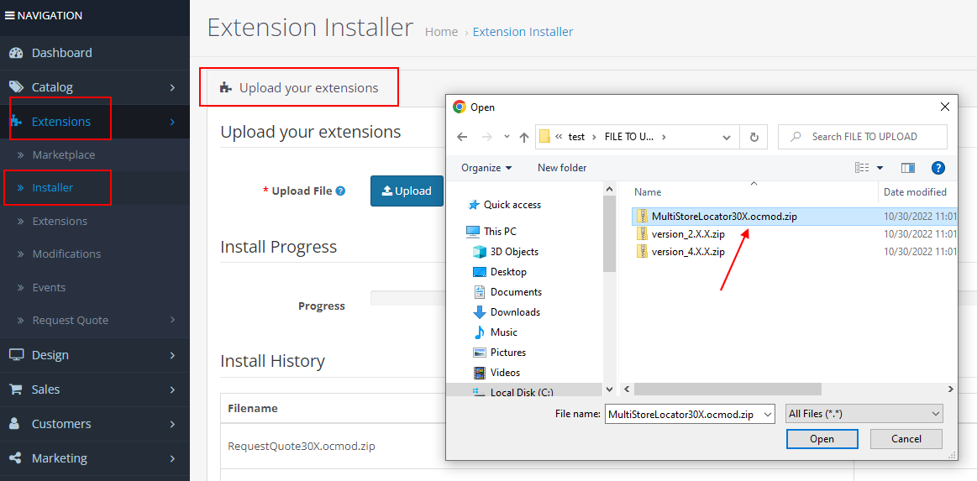Click the Catalog tag icon

click(16, 87)
